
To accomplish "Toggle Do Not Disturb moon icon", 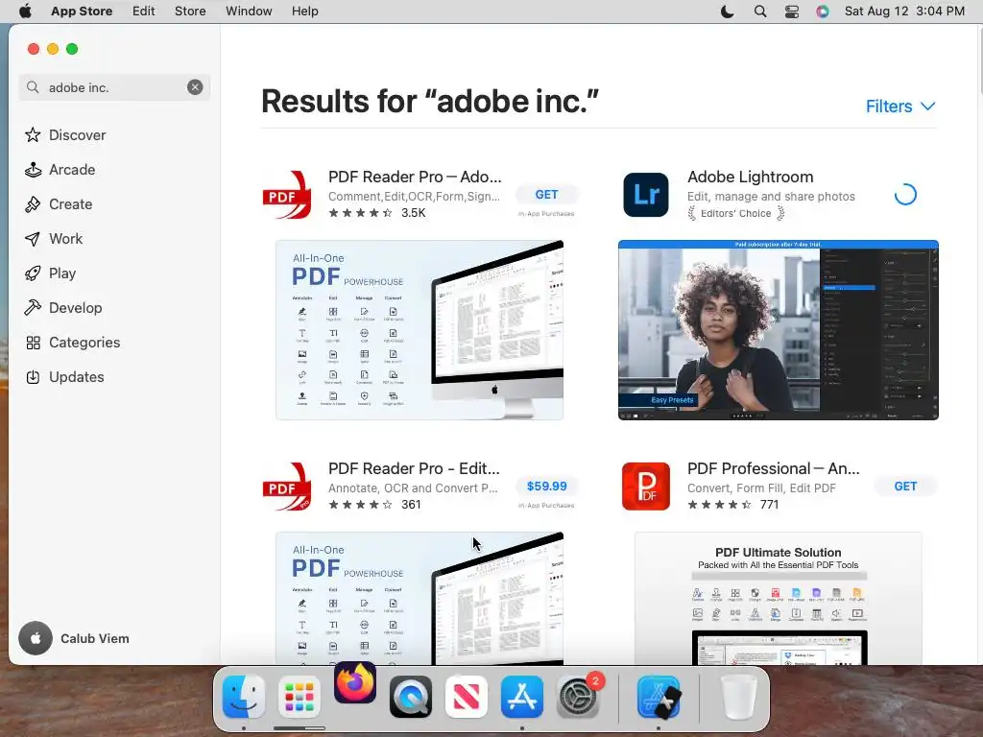I will click(728, 12).
